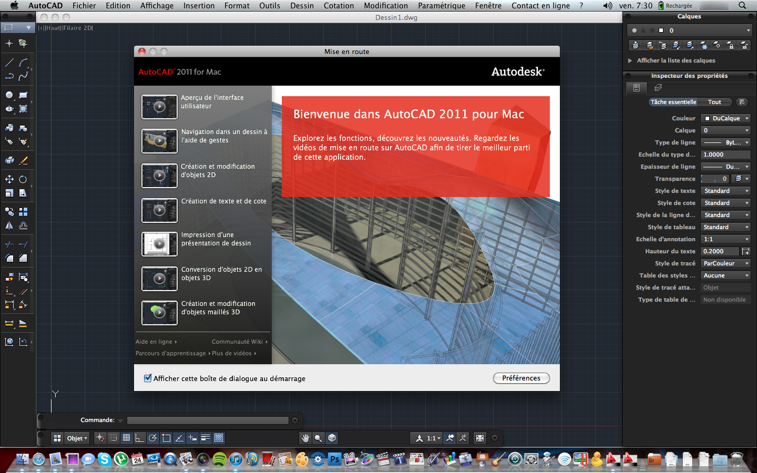Open the Paramétrique menu
Image resolution: width=757 pixels, height=473 pixels.
tap(442, 5)
